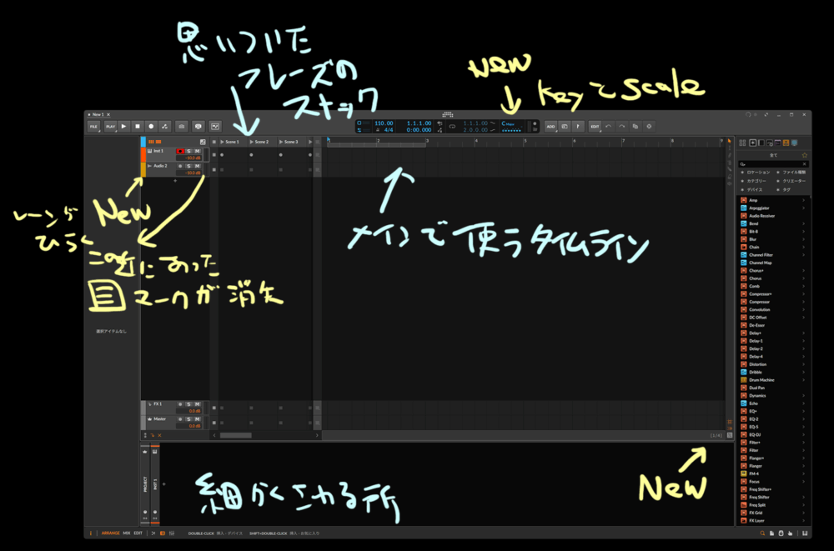
Task: Open the C Major key and scale selector
Action: [511, 126]
